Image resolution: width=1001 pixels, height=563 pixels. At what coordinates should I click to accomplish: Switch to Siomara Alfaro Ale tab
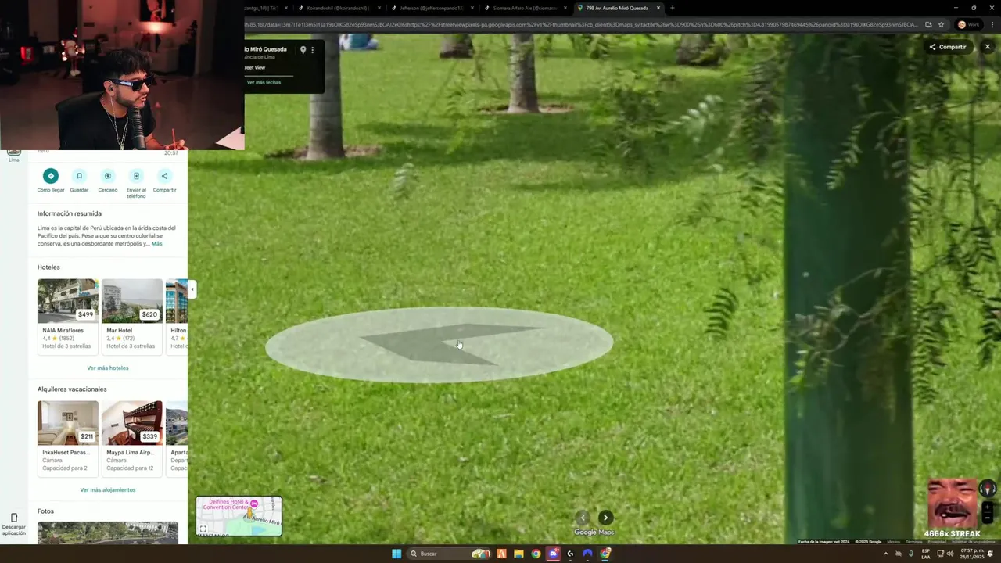[524, 8]
